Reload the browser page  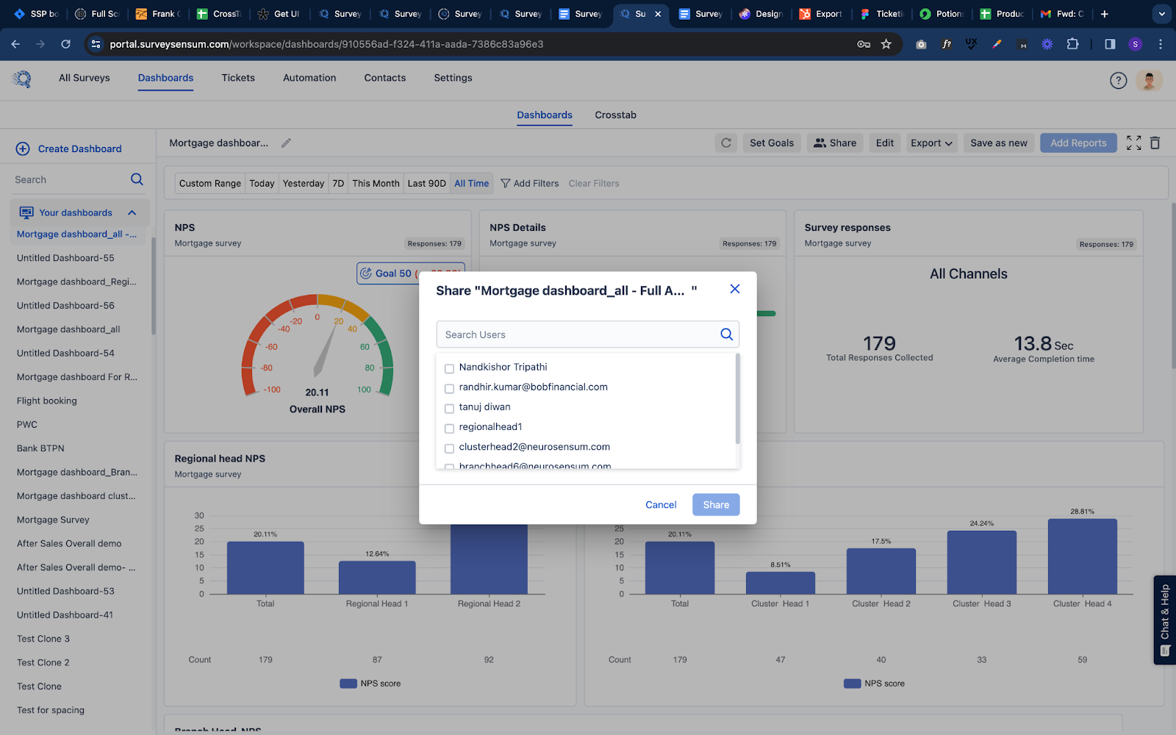pyautogui.click(x=65, y=44)
